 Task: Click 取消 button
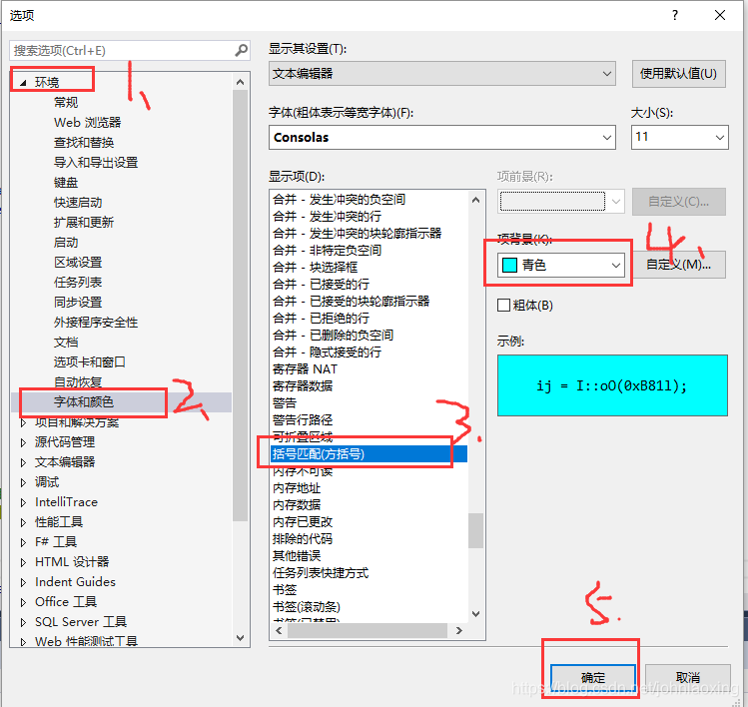point(688,677)
